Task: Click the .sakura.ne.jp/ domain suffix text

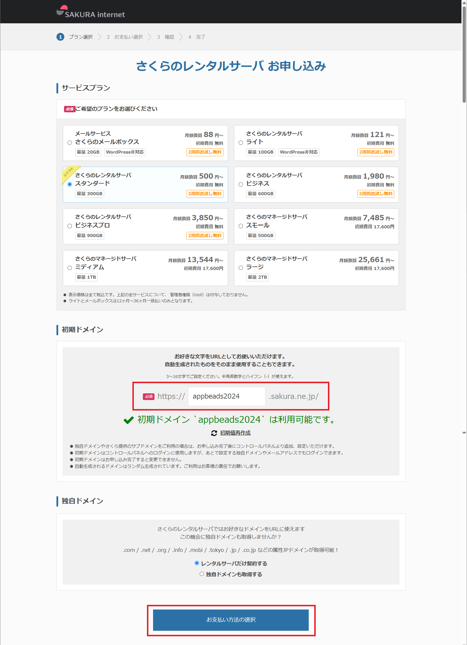Action: coord(294,396)
